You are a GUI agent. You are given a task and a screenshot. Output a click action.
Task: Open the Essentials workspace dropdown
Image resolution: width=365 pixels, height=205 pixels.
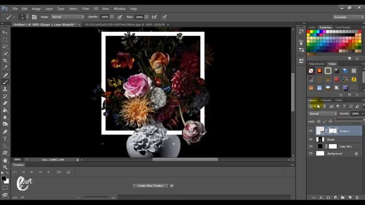coord(348,17)
